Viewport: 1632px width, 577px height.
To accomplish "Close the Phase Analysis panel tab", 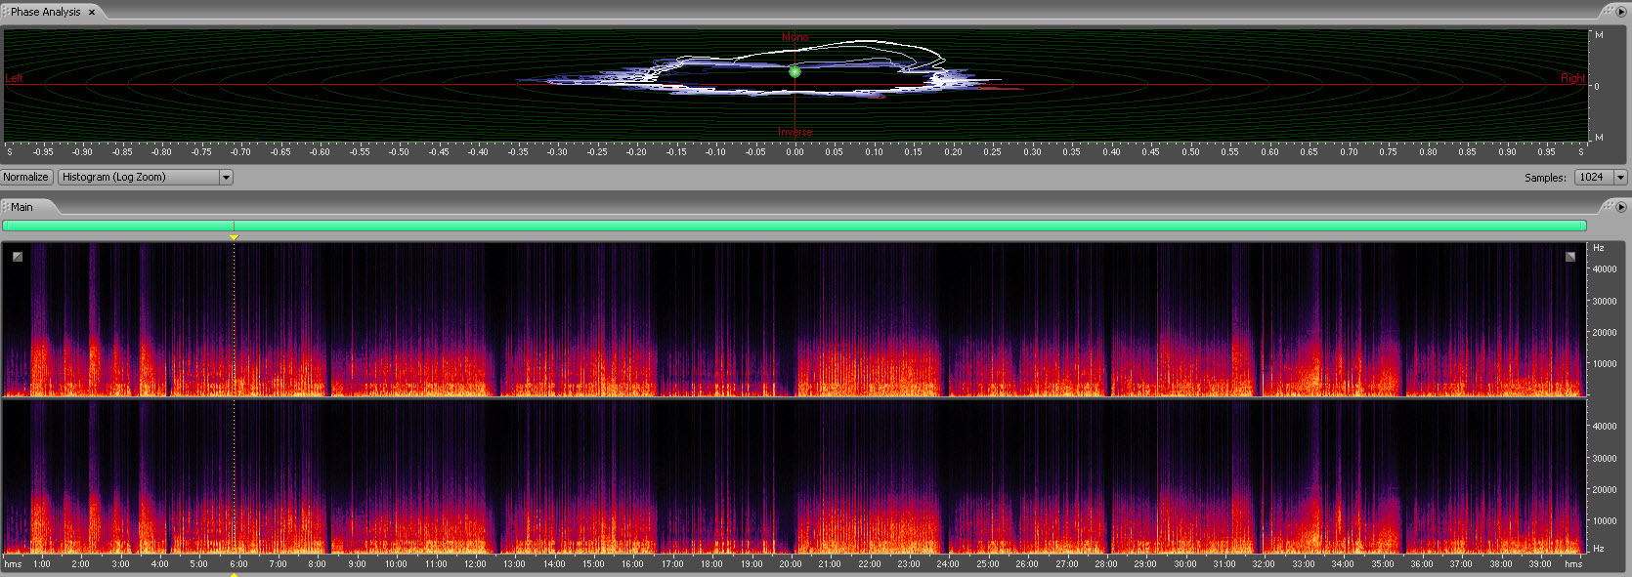I will pyautogui.click(x=92, y=13).
